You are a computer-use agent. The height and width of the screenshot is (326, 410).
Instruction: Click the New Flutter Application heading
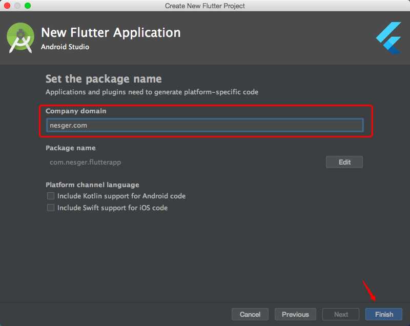pos(111,33)
